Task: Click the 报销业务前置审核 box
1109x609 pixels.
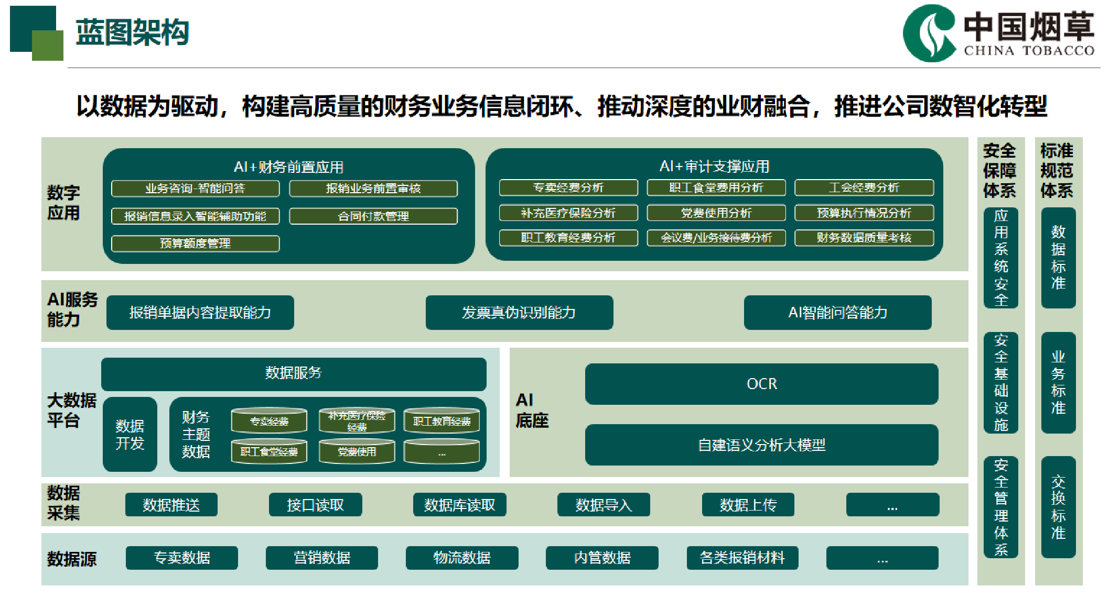Action: point(373,189)
